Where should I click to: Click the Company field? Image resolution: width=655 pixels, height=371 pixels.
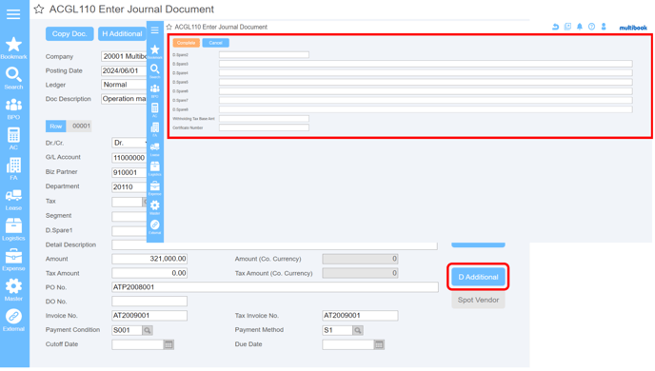124,56
